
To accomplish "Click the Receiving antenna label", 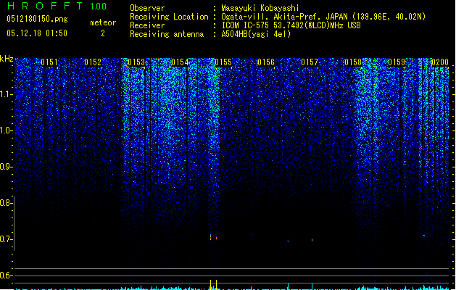I will [x=167, y=34].
